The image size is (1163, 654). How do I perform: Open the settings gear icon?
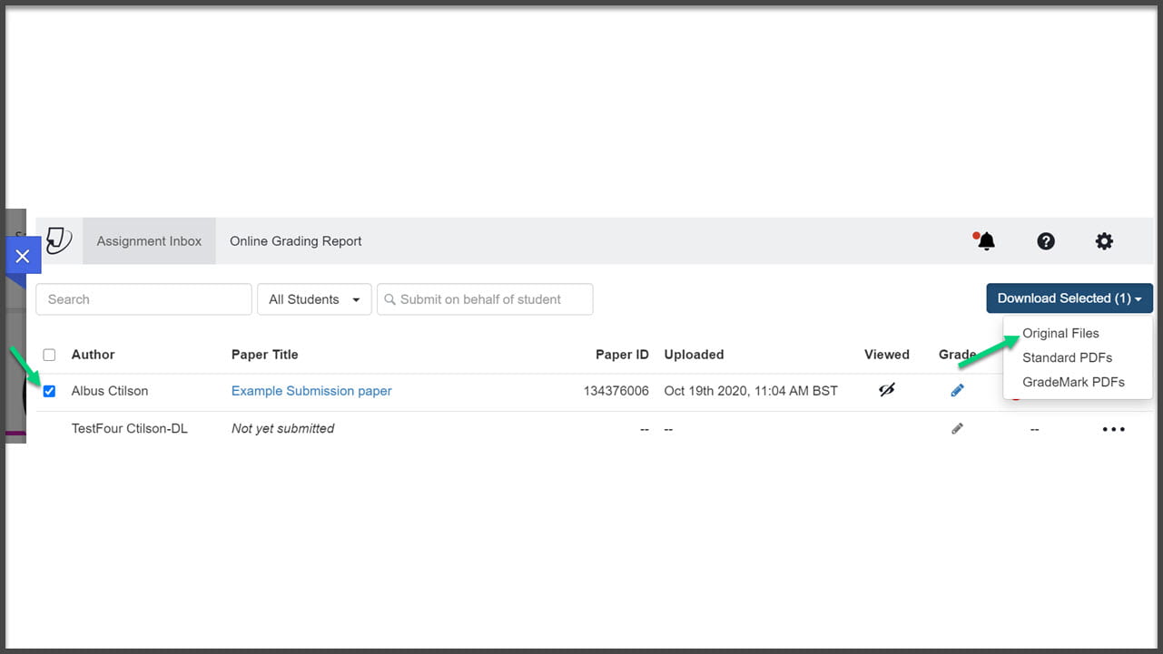[x=1104, y=241]
